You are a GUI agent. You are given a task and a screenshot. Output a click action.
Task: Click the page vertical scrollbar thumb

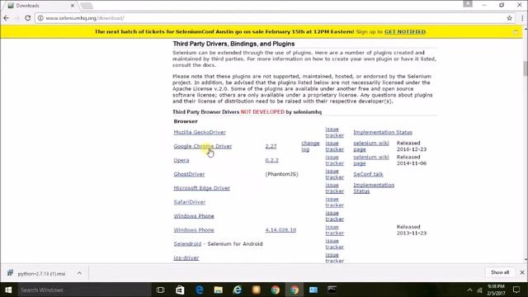525,68
